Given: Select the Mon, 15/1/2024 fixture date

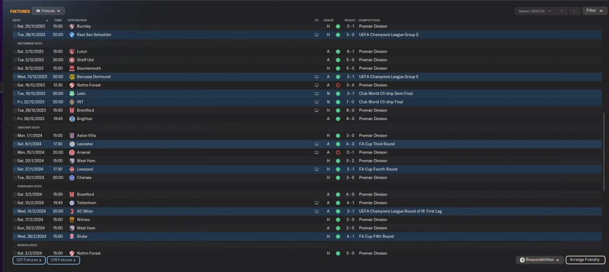Looking at the screenshot, I should [31, 152].
